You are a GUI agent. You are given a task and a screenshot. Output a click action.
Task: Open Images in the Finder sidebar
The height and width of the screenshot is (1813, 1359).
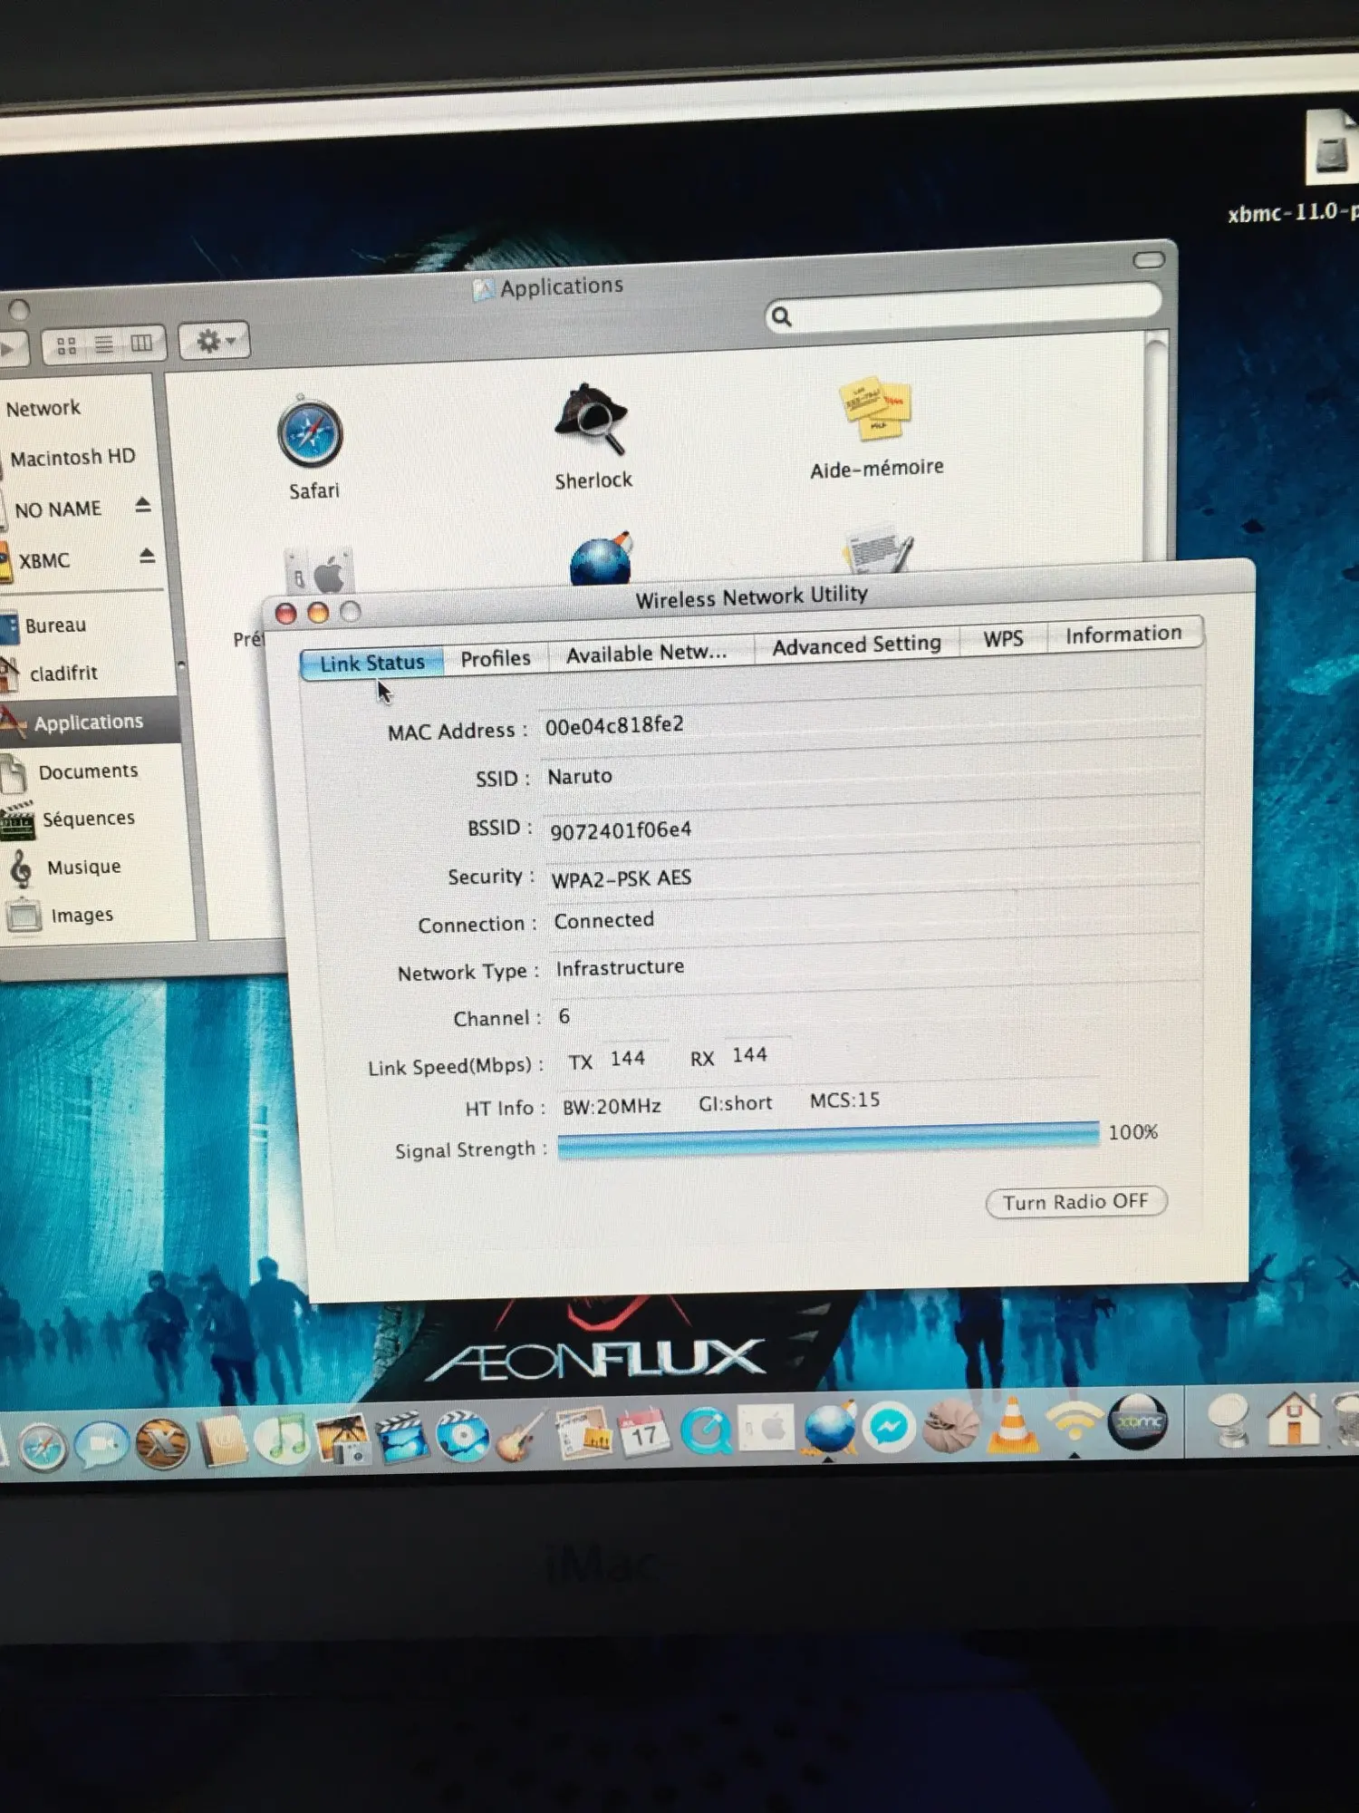coord(82,916)
